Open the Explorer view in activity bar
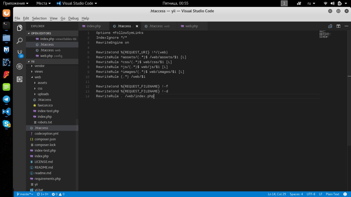The height and width of the screenshot is (197, 351). pyautogui.click(x=19, y=28)
